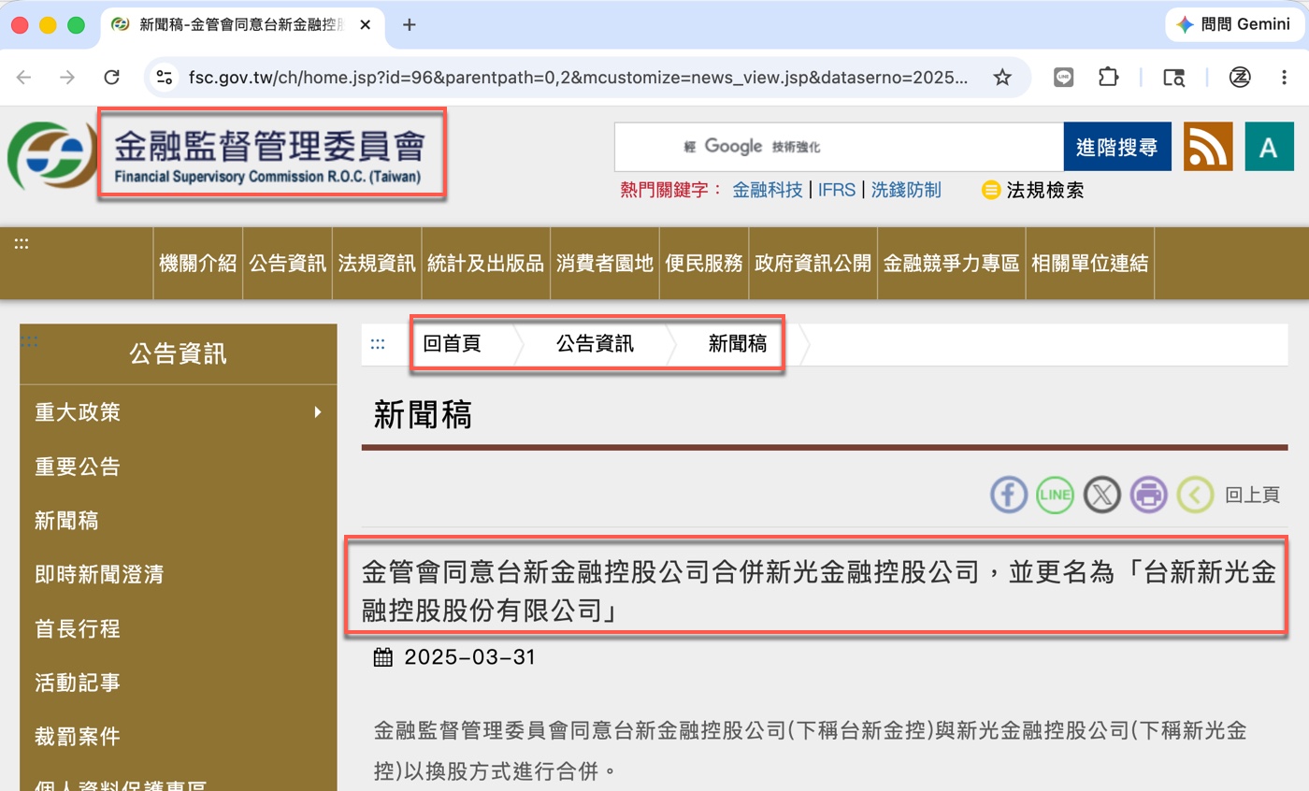Click the browser address bar URL
This screenshot has height=791, width=1309.
click(579, 78)
